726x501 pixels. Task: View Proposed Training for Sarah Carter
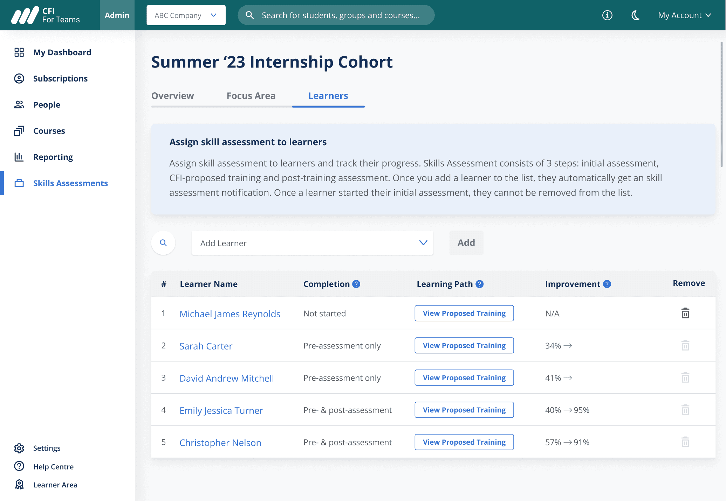[464, 346]
